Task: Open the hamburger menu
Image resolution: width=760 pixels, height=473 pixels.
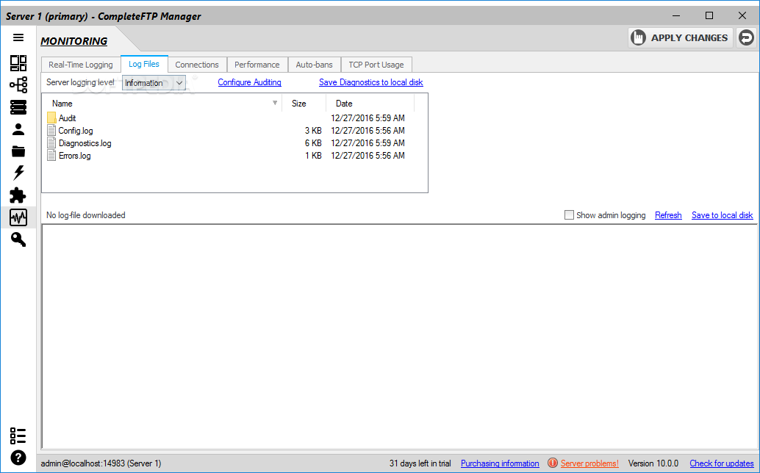Action: pos(18,37)
